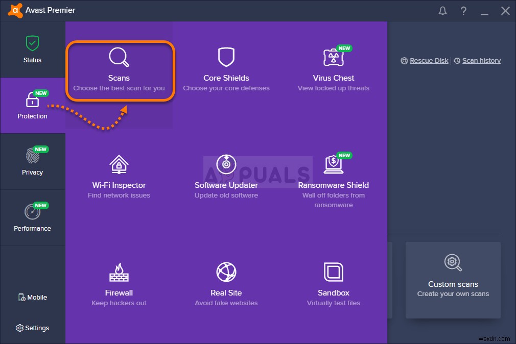Viewport: 516px width, 344px height.
Task: Open the Mobile section
Action: point(32,297)
